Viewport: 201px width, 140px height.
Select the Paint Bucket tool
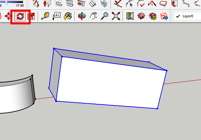click(x=68, y=16)
